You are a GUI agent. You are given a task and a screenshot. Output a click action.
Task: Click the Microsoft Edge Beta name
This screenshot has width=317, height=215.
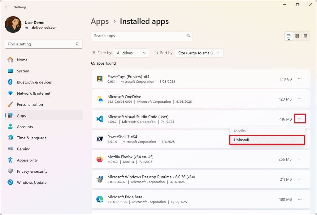125,197
